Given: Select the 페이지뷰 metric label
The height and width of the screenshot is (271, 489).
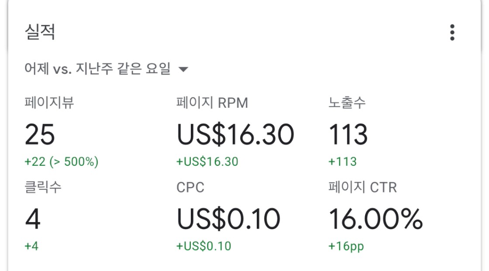Looking at the screenshot, I should point(49,103).
